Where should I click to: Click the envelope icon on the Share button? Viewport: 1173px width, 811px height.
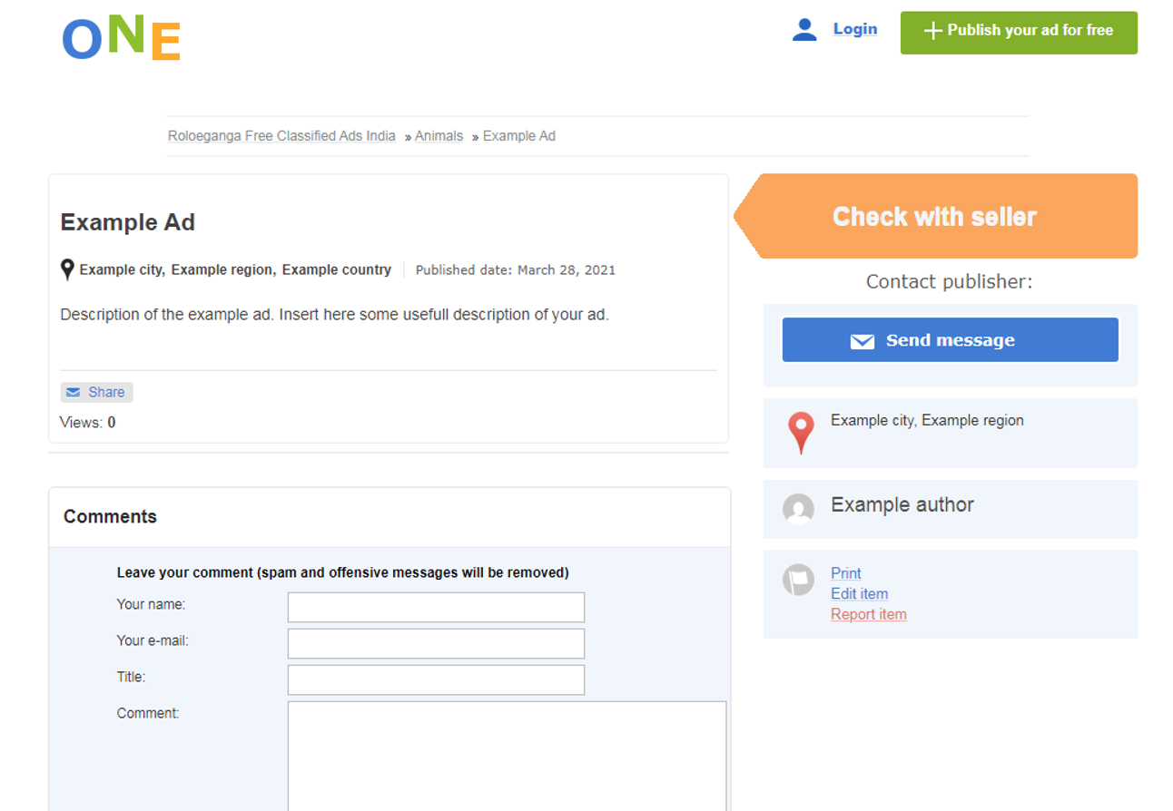pos(73,392)
